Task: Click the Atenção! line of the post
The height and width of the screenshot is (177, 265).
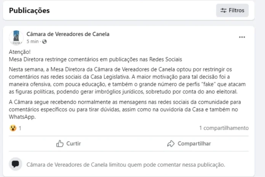Action: (20, 52)
